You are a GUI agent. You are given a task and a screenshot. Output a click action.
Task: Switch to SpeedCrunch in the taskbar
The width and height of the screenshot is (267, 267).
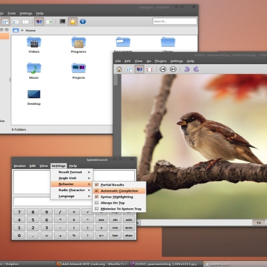[235, 264]
